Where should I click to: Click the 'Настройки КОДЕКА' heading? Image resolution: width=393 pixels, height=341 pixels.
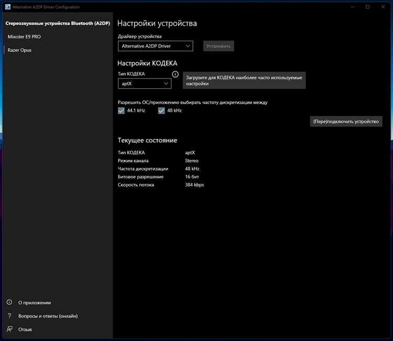pyautogui.click(x=147, y=63)
